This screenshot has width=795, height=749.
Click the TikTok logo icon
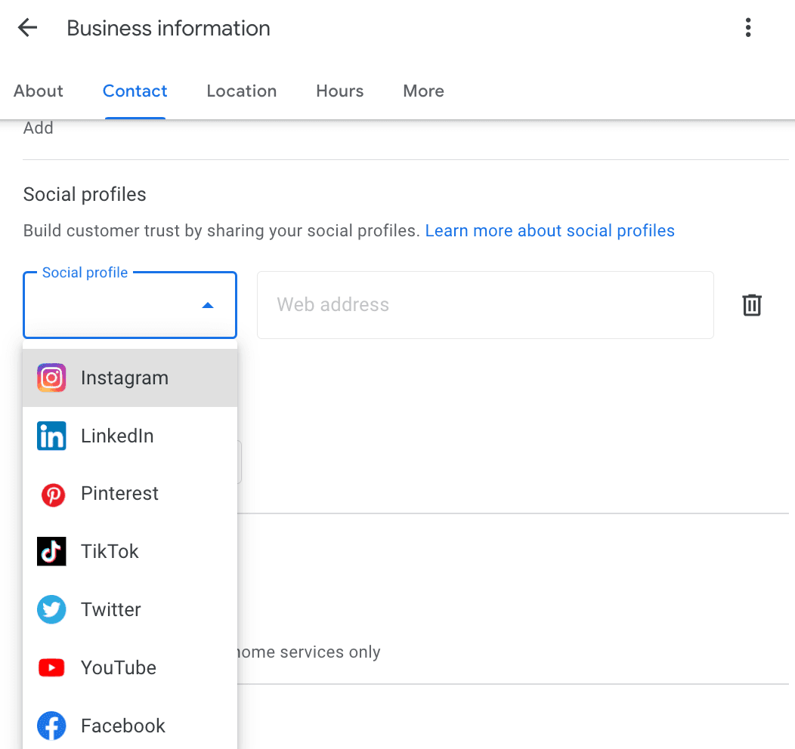coord(51,551)
